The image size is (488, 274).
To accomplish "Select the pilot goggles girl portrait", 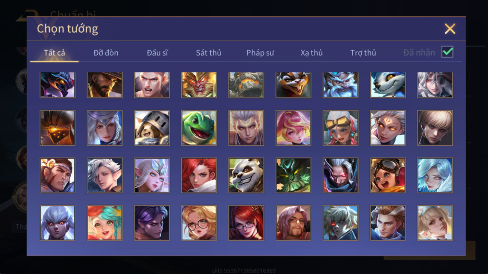I will (x=388, y=175).
